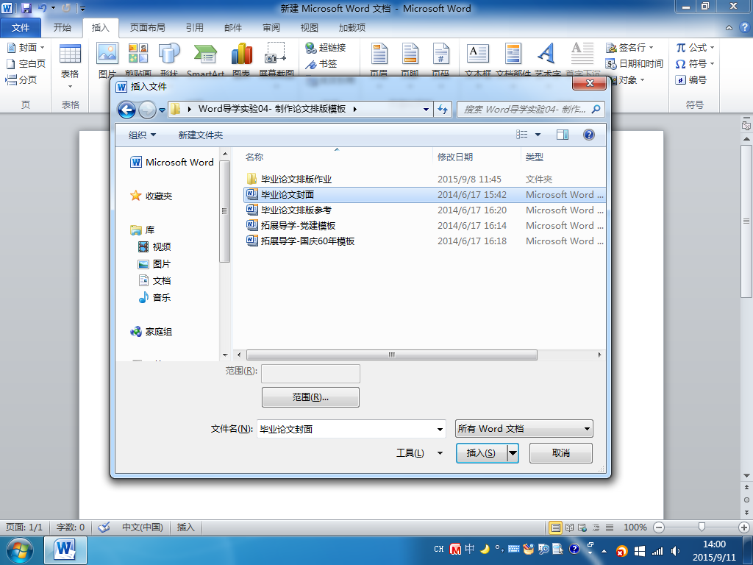Click the Table icon in Insert ribbon
The height and width of the screenshot is (565, 753).
[x=70, y=54]
